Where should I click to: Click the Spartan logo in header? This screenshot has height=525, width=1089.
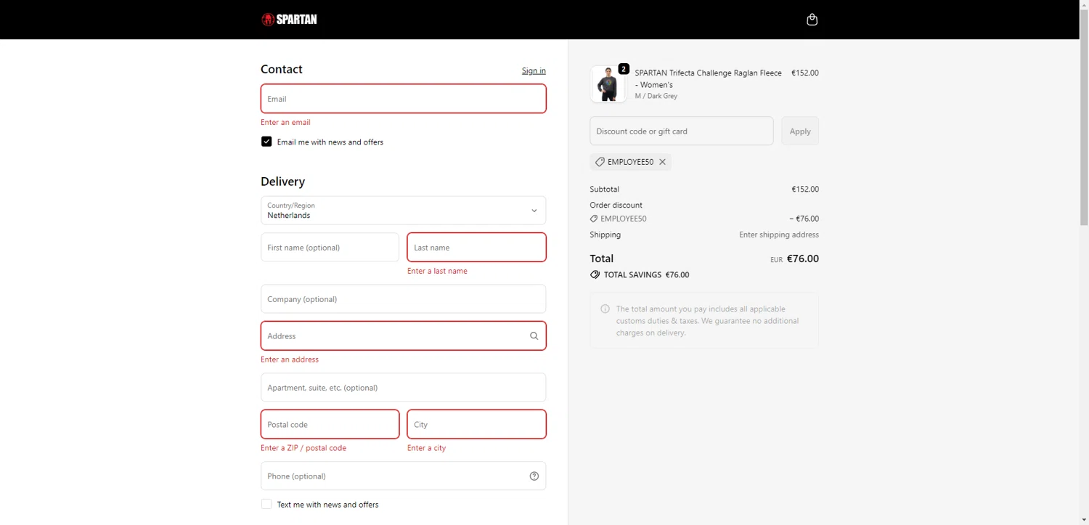[x=289, y=20]
